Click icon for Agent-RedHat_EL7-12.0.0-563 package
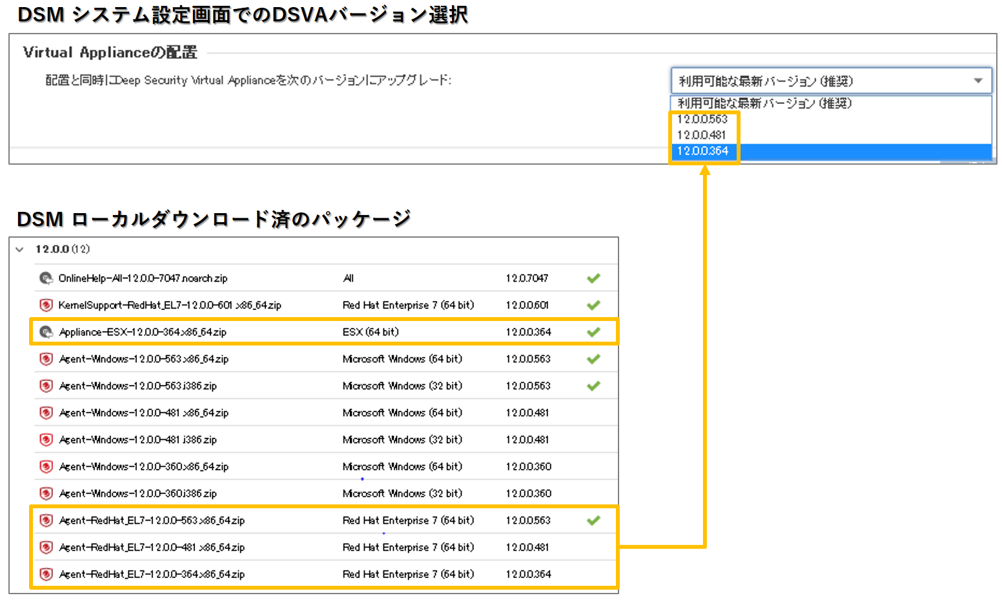The image size is (1002, 600). coord(46,521)
